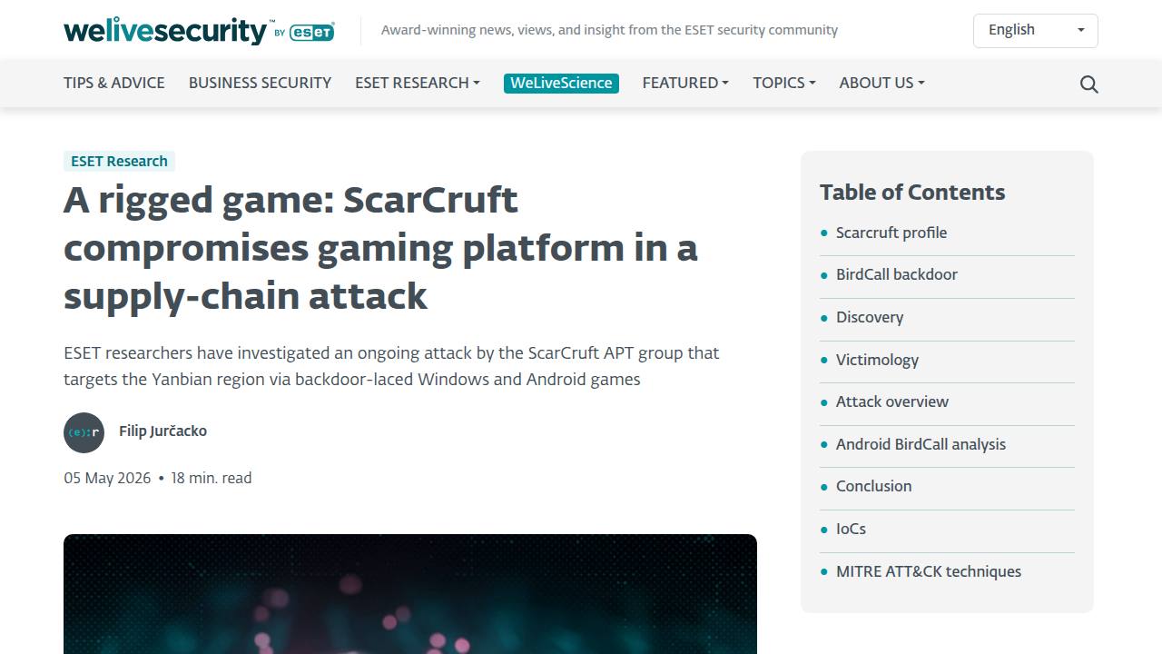Open Tips & Advice section
The width and height of the screenshot is (1162, 654).
click(x=114, y=83)
